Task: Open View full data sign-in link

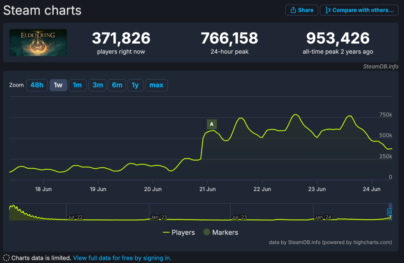Action: pos(122,258)
